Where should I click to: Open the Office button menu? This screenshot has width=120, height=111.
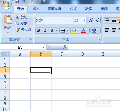click(x=6, y=4)
